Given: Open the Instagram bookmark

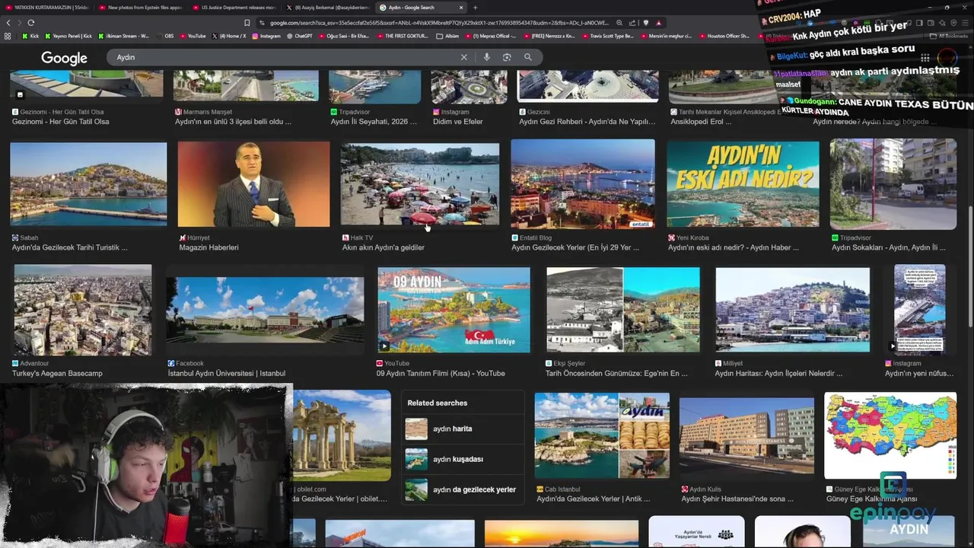Looking at the screenshot, I should point(266,36).
